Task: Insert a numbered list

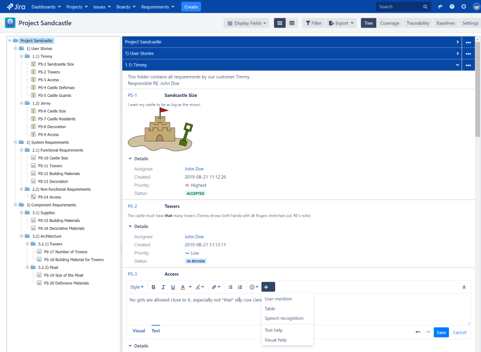Action: 240,287
